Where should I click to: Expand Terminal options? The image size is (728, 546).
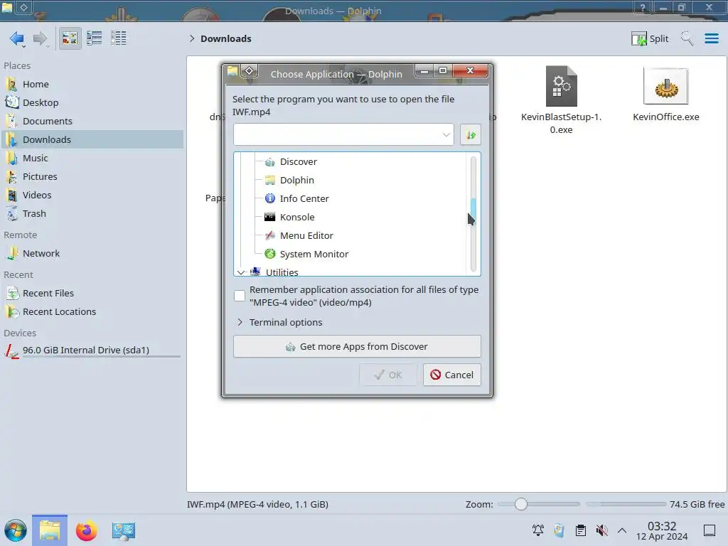(240, 322)
